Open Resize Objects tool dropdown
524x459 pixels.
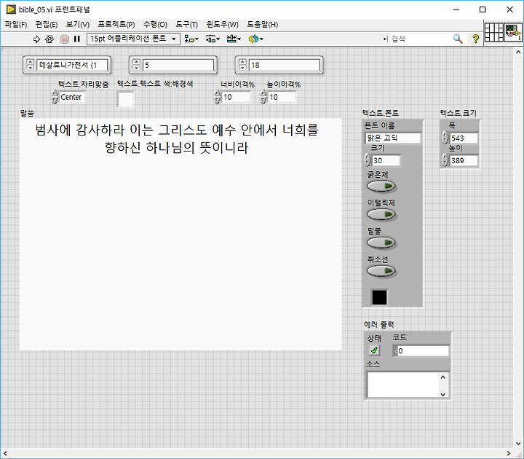[234, 39]
